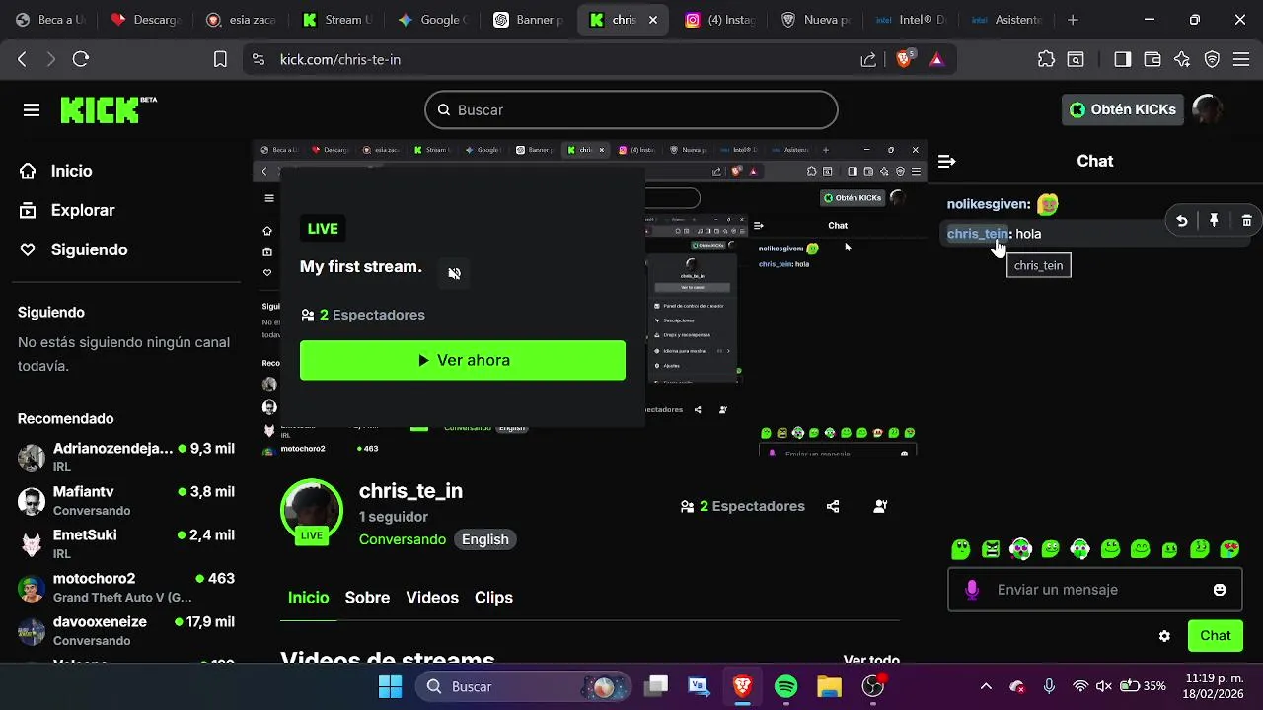Open EmetSuki recommended channel
This screenshot has width=1263, height=710.
click(x=126, y=543)
